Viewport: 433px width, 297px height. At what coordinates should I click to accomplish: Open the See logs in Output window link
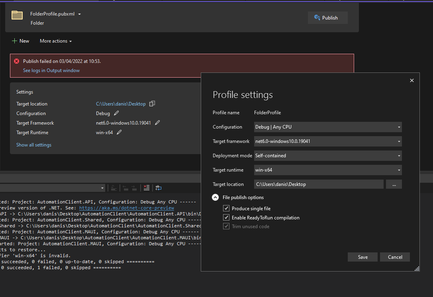51,70
